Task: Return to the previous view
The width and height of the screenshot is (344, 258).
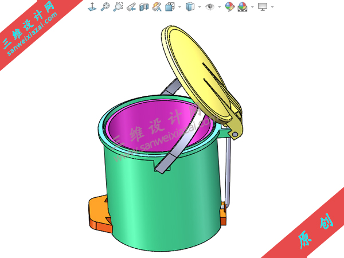Action: pos(131,7)
